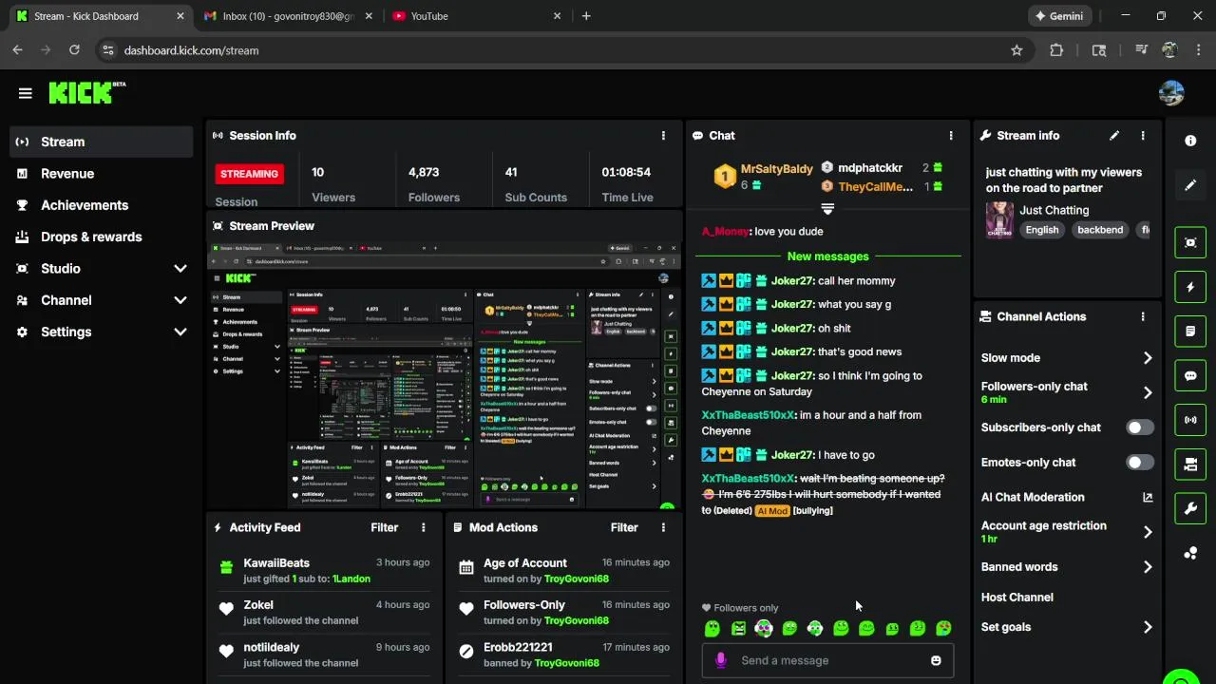Viewport: 1216px width, 684px height.
Task: Click Host Channel action
Action: [x=1017, y=598]
